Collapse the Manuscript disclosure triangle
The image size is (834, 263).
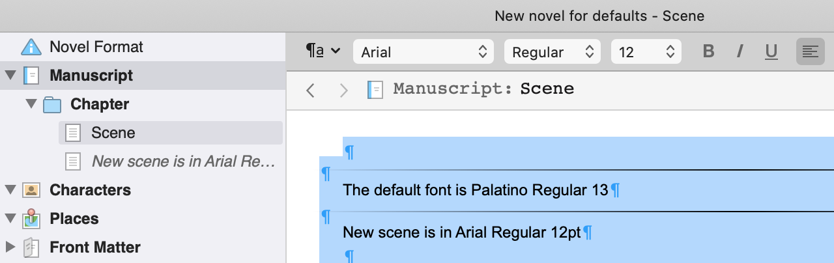click(10, 76)
